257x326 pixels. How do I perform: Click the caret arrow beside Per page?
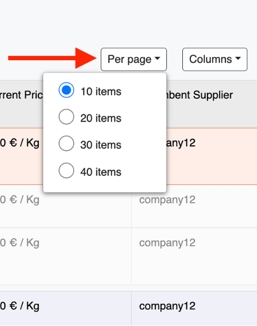click(158, 59)
